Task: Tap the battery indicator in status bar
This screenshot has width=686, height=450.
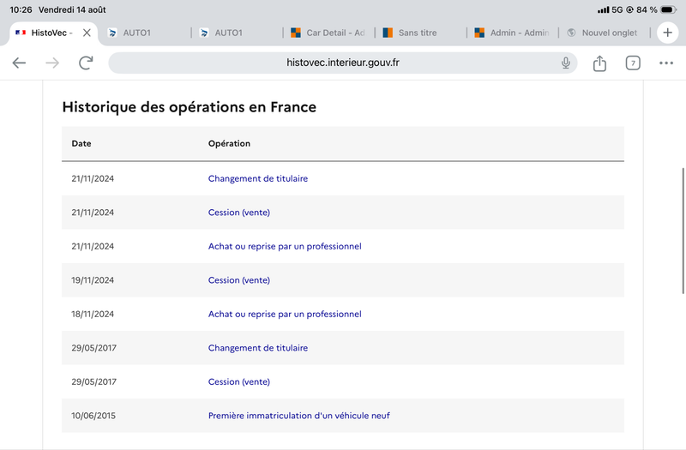Action: [669, 9]
